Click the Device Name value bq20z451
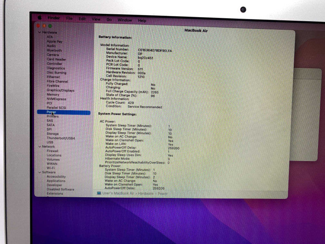325x244 pixels. pyautogui.click(x=145, y=58)
